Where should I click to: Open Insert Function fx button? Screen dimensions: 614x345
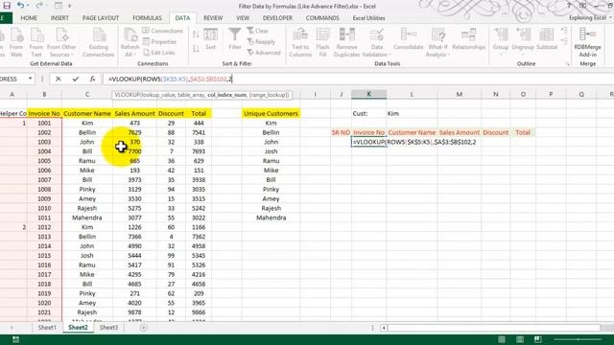(x=92, y=79)
